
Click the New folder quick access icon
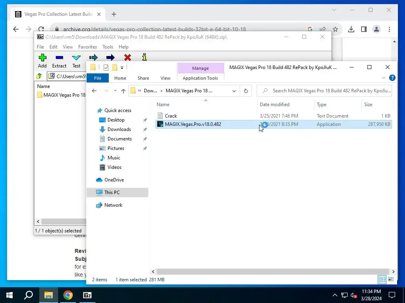click(x=115, y=67)
